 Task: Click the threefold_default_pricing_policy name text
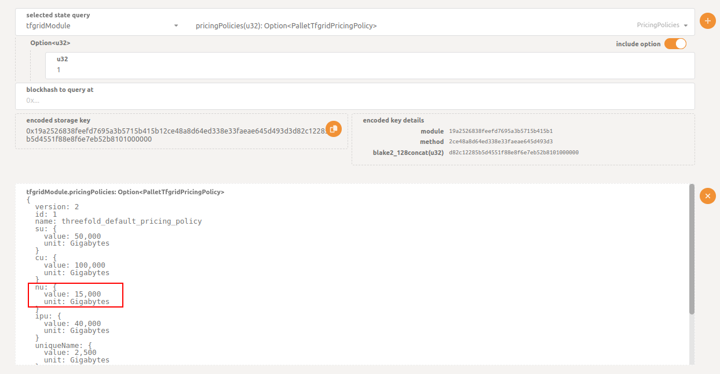[x=131, y=221]
